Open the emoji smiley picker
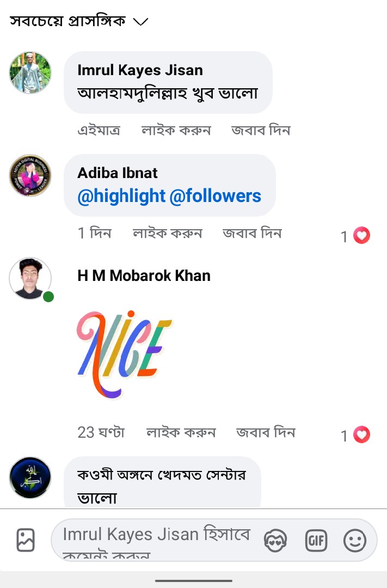Screen dimensions: 387x588 355,541
